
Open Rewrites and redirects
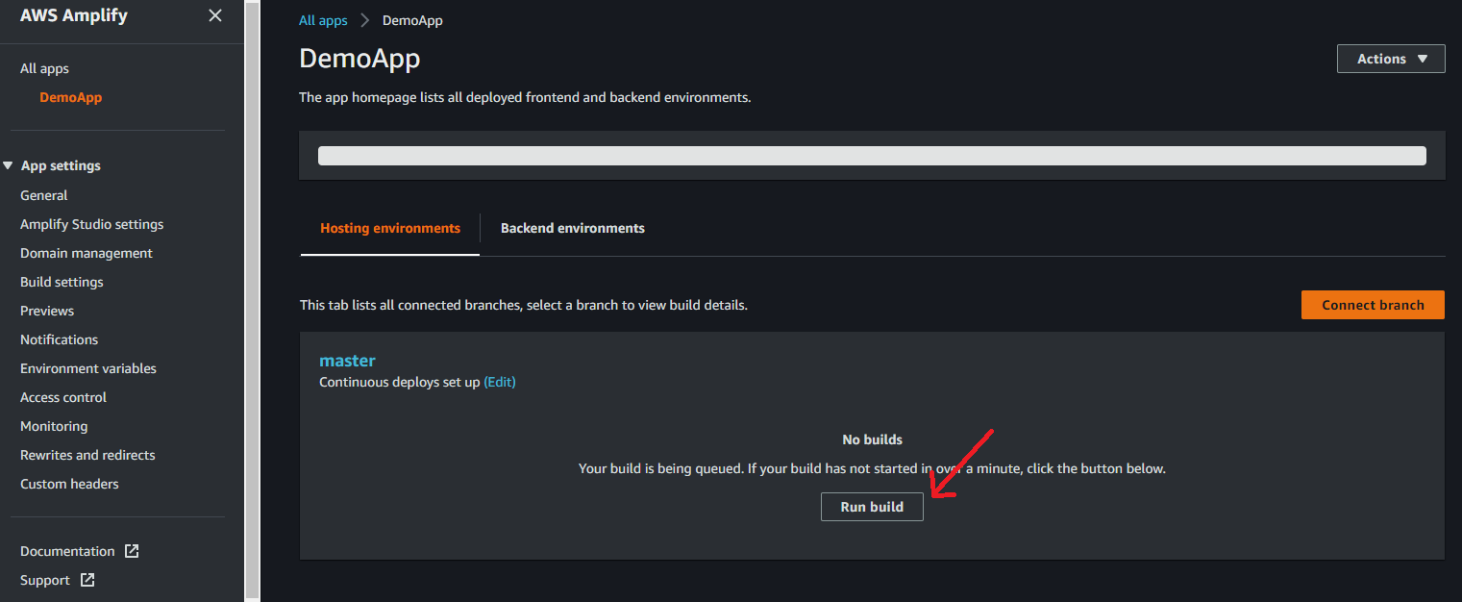pos(87,455)
